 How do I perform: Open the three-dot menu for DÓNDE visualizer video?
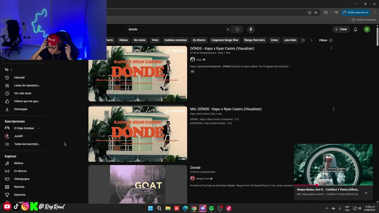(331, 48)
